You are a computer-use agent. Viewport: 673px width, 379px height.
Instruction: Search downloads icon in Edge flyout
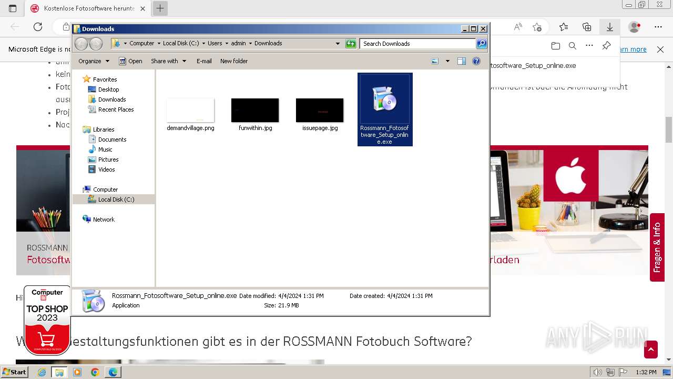tap(573, 46)
